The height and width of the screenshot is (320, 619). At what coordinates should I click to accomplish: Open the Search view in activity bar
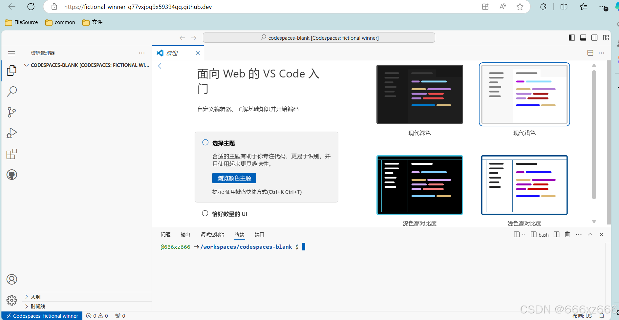[12, 91]
